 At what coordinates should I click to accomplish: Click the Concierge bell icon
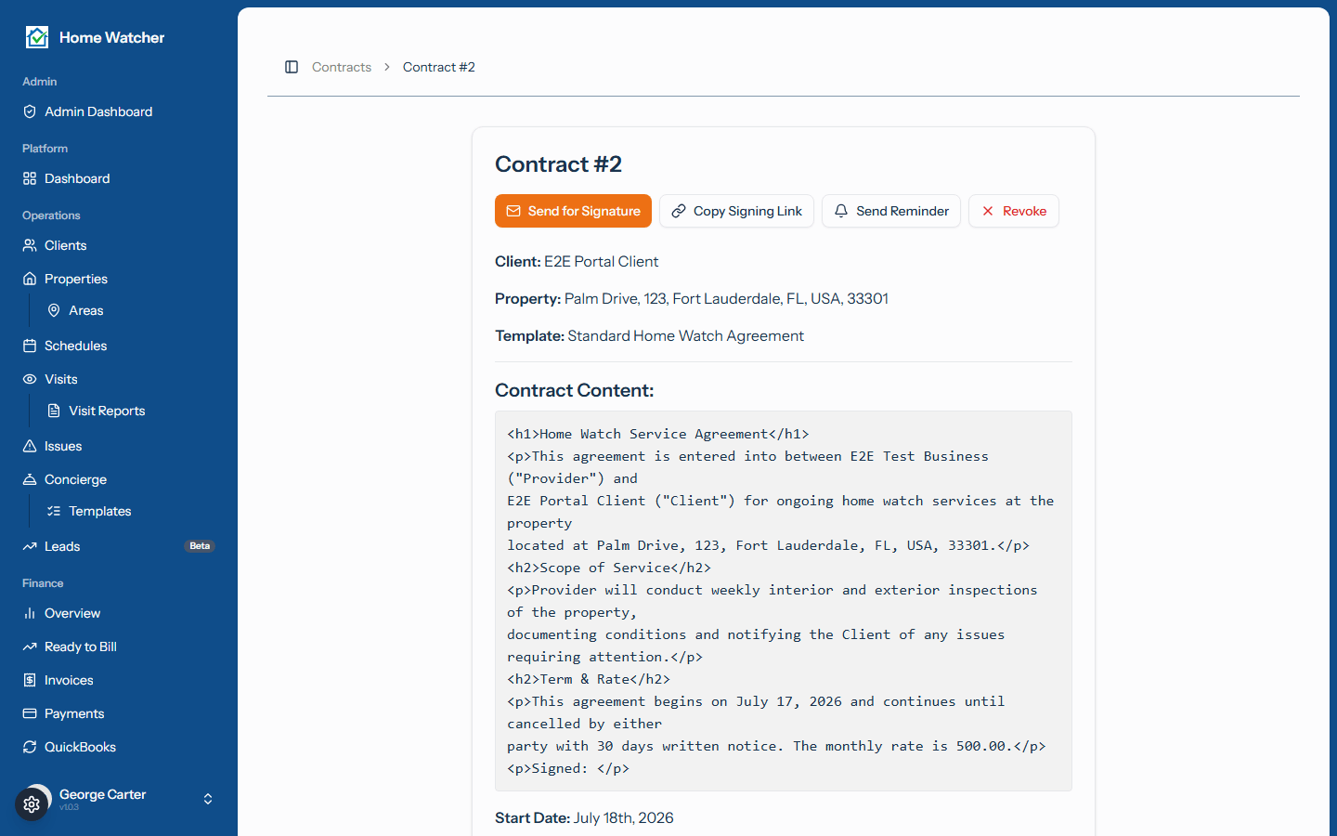pos(30,479)
